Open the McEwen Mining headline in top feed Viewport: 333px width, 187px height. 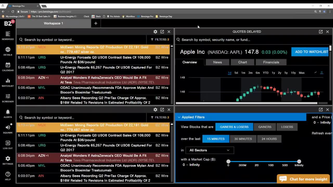(104, 49)
